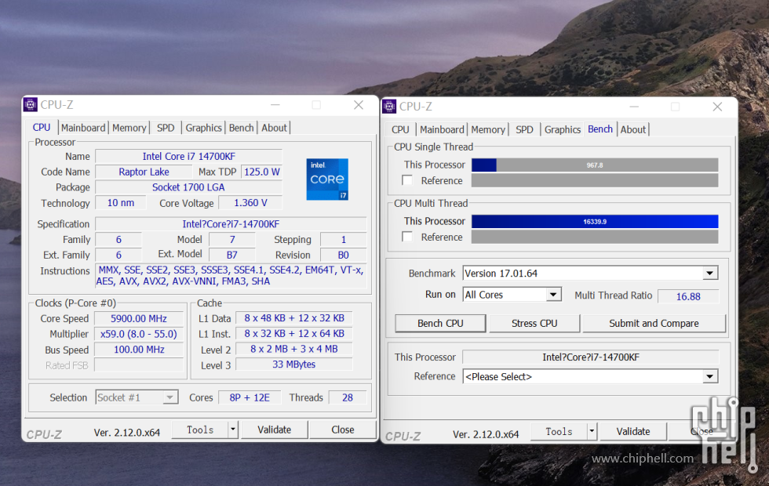Select Bench tab in left window
769x486 pixels.
point(242,128)
